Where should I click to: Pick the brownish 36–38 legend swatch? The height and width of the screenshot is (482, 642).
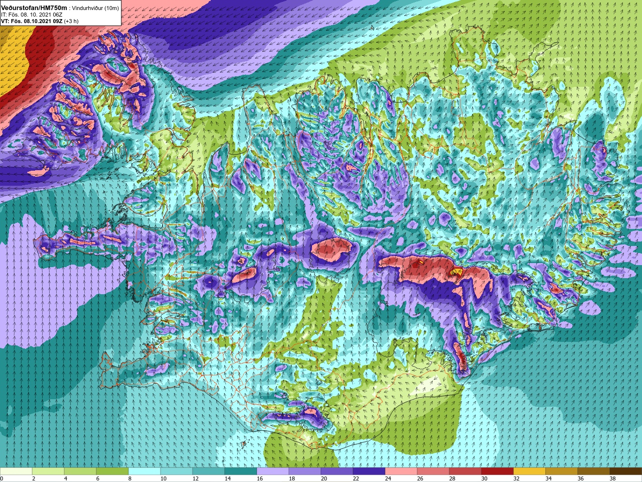point(594,471)
